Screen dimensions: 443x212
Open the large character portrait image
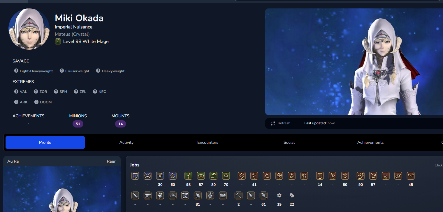coord(354,62)
